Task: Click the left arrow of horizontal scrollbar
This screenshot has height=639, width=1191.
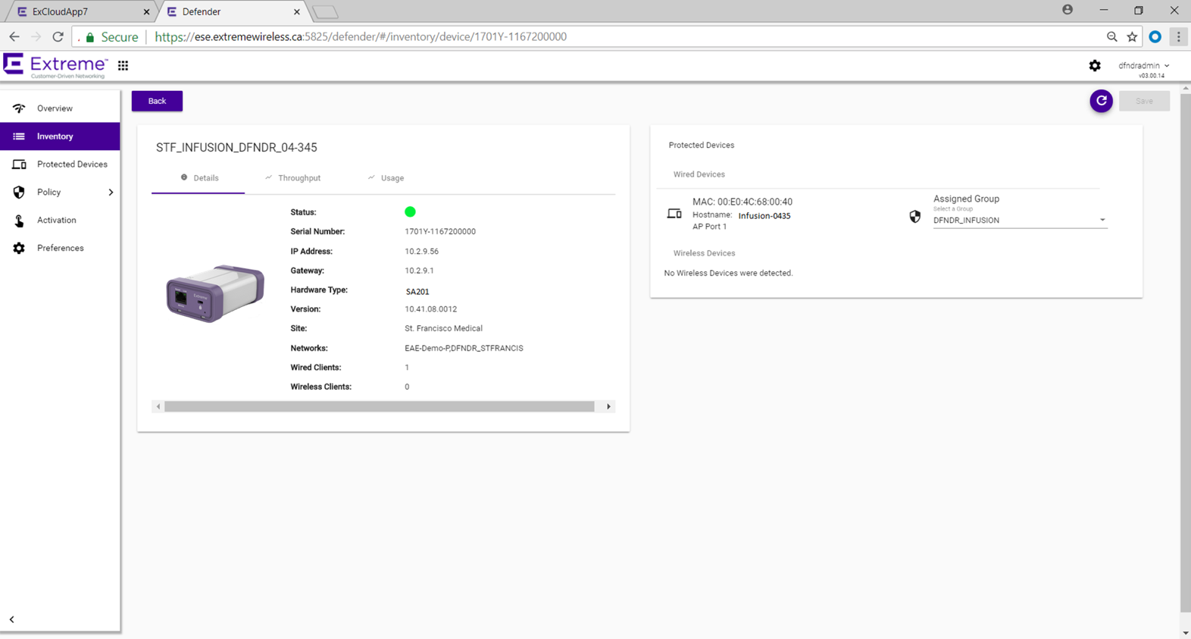Action: [158, 407]
